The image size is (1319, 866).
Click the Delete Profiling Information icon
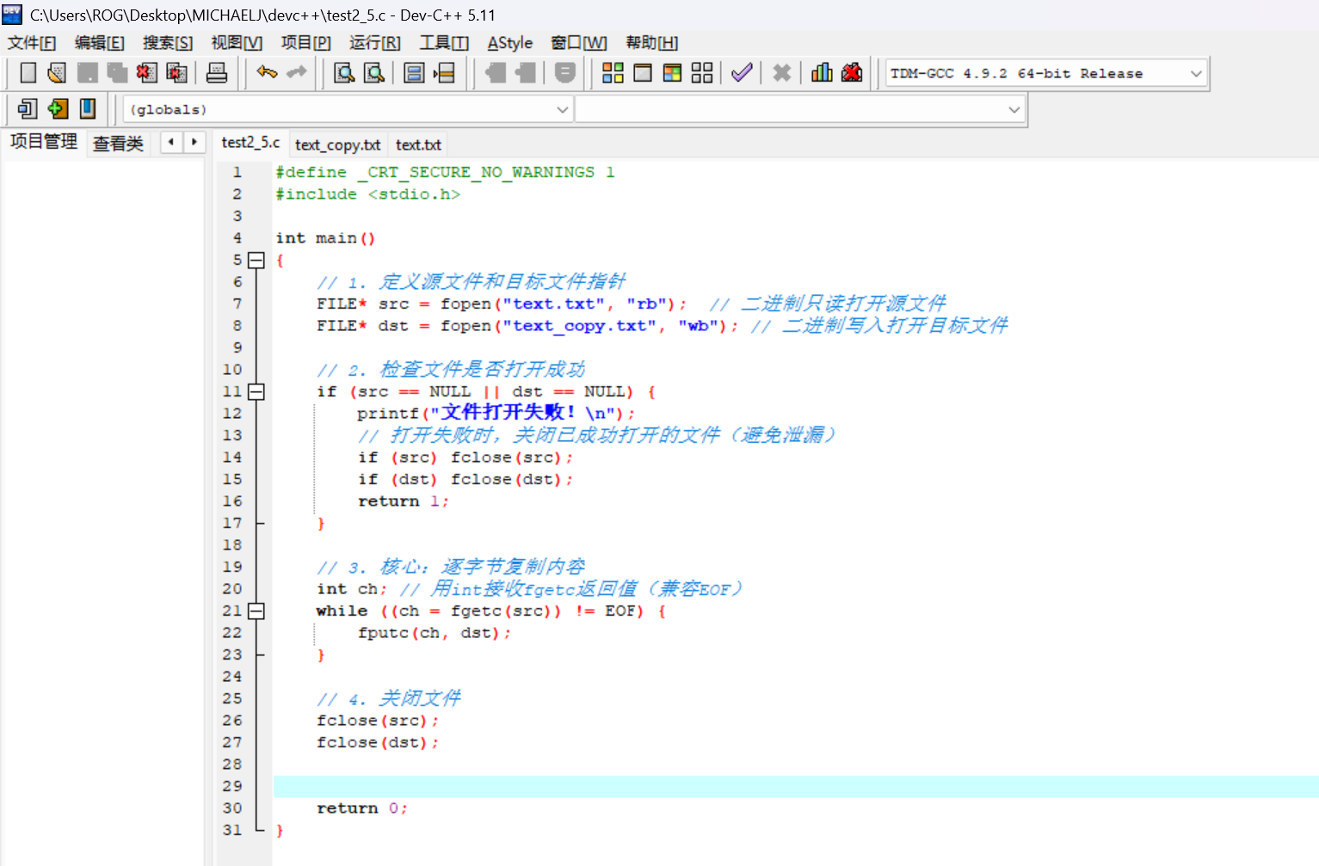tap(852, 73)
